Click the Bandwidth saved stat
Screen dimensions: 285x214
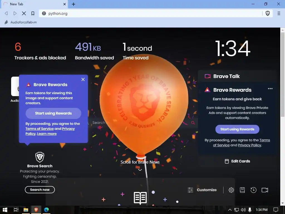click(94, 51)
